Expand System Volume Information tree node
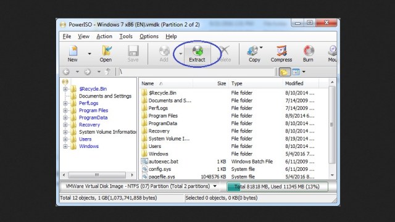 tap(65, 132)
